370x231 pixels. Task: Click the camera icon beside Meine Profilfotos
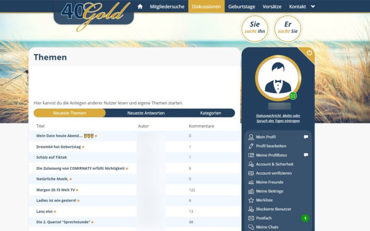coord(251,155)
